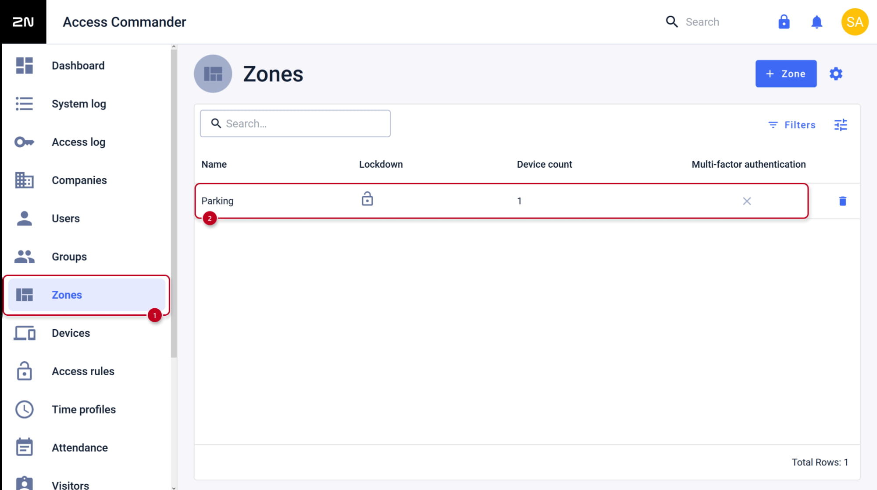Screen dimensions: 877x490
Task: Click the Access Commander title
Action: click(124, 22)
